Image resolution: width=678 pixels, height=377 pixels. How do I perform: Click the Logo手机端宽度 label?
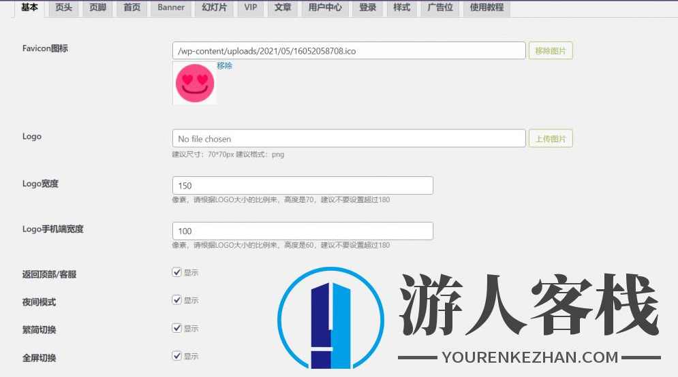pyautogui.click(x=52, y=229)
